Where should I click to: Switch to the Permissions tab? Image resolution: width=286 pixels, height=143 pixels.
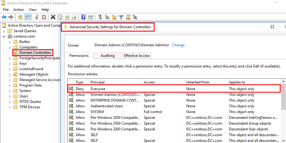pos(79,56)
